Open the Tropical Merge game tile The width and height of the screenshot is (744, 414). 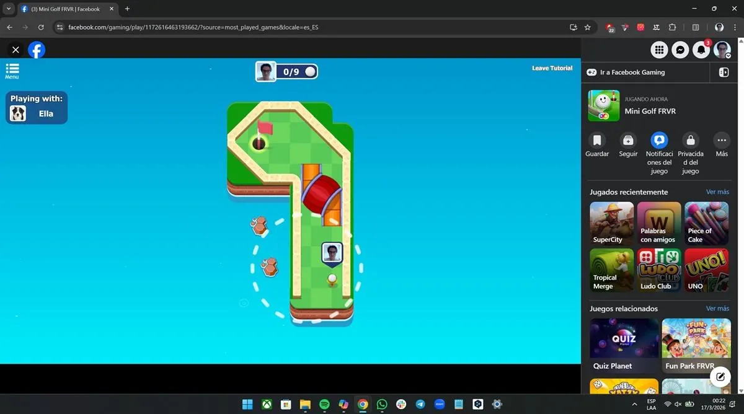point(612,270)
